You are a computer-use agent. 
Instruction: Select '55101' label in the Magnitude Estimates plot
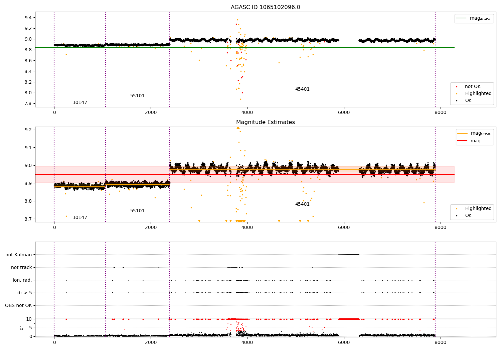[137, 211]
